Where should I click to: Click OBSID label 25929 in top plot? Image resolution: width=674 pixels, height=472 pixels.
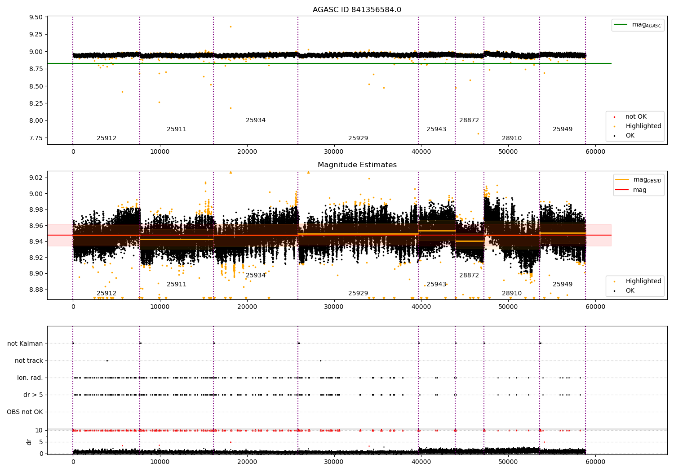pyautogui.click(x=358, y=138)
